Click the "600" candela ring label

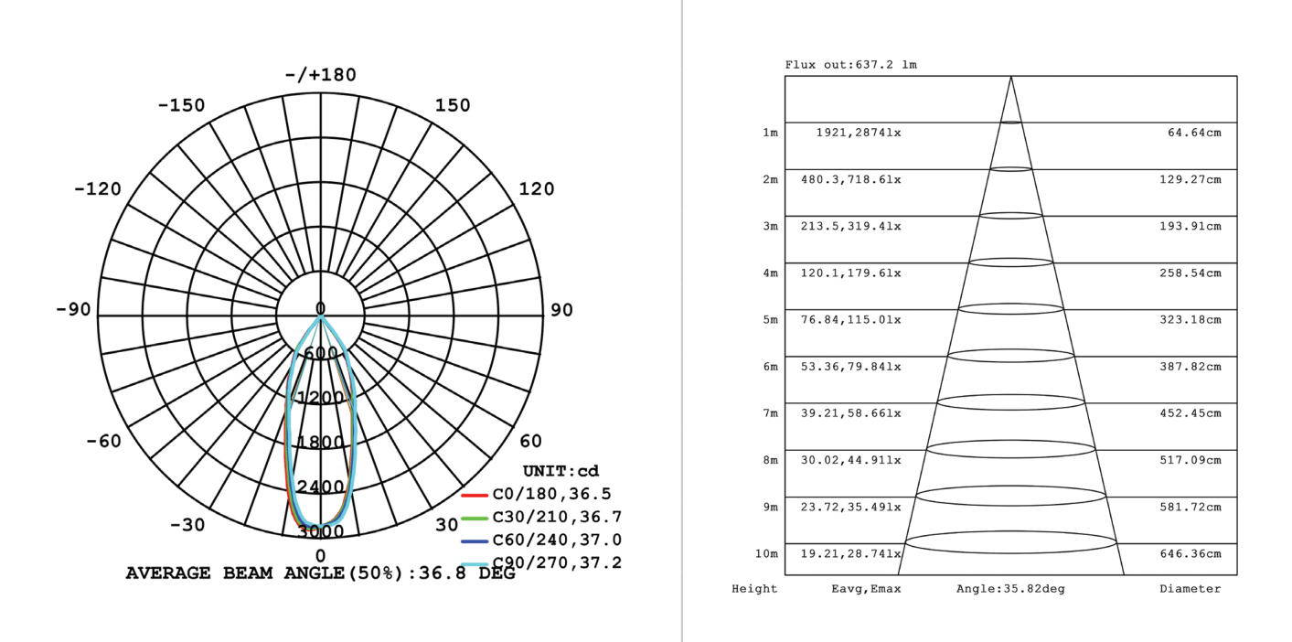tap(321, 354)
